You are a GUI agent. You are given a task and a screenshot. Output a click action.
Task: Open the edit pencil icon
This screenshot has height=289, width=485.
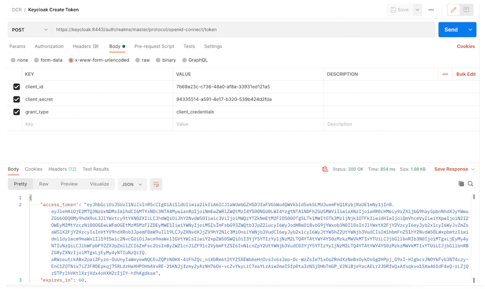tap(453, 10)
